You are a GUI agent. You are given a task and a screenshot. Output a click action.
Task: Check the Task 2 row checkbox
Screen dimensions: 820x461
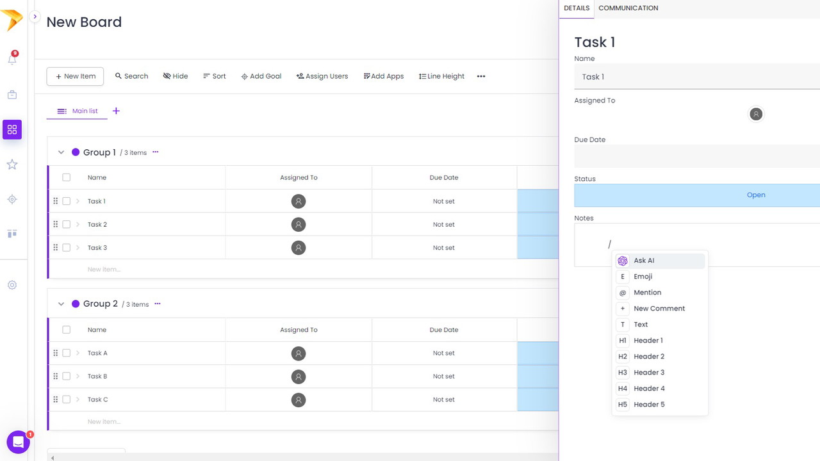pyautogui.click(x=67, y=225)
